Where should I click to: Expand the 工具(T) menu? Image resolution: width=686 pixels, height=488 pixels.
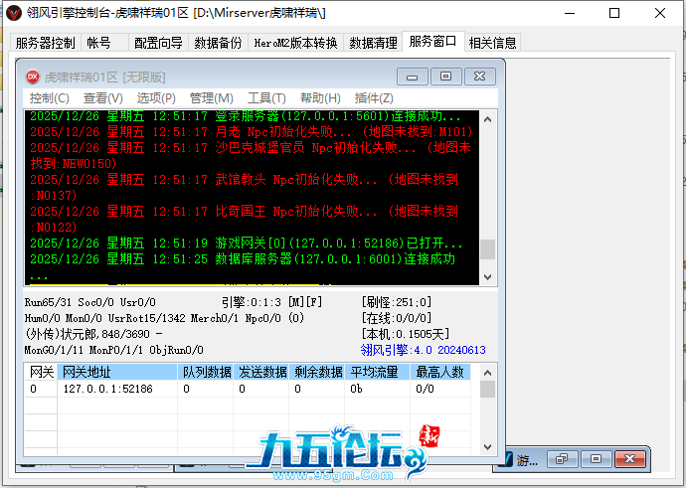[265, 98]
